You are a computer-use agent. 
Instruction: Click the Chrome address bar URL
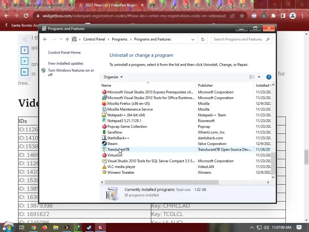[x=134, y=16]
